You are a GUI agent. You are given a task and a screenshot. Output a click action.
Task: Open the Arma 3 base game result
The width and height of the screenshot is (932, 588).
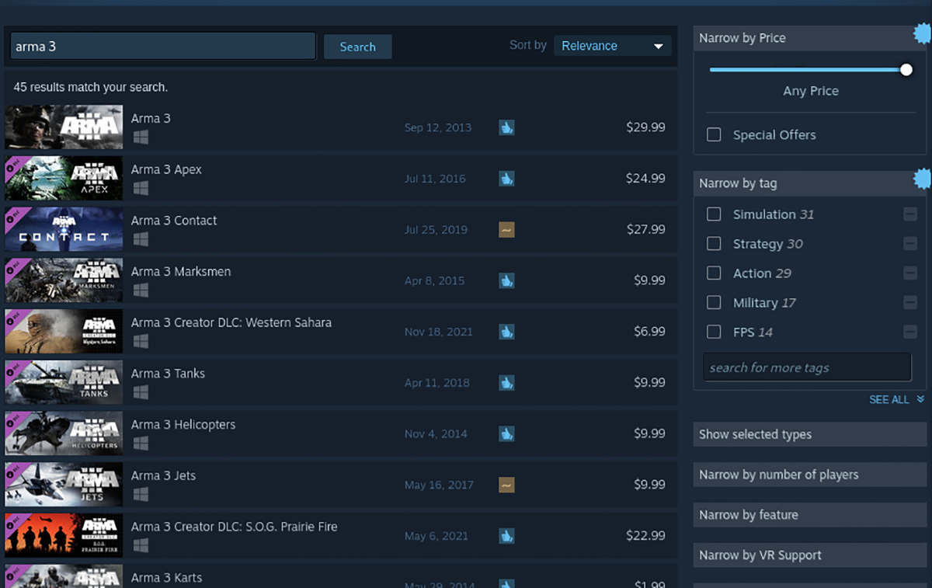tap(340, 127)
